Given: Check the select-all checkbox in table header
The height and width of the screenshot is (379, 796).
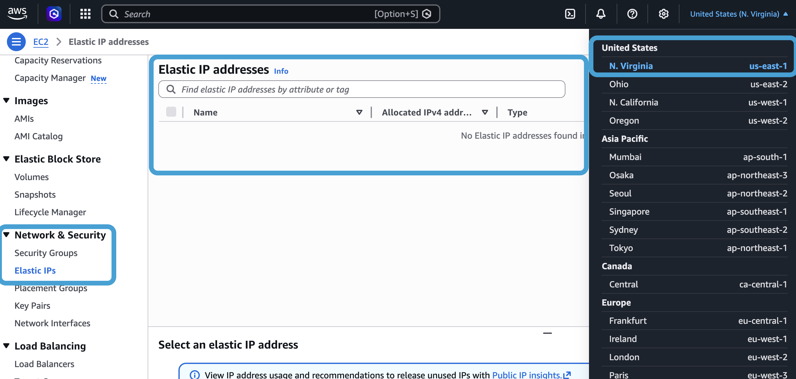Looking at the screenshot, I should click(171, 112).
